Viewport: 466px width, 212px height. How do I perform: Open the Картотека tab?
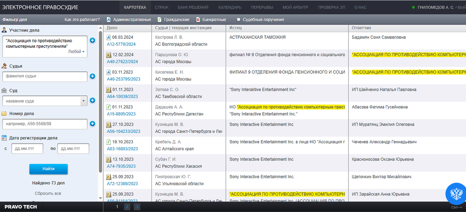pos(135,7)
